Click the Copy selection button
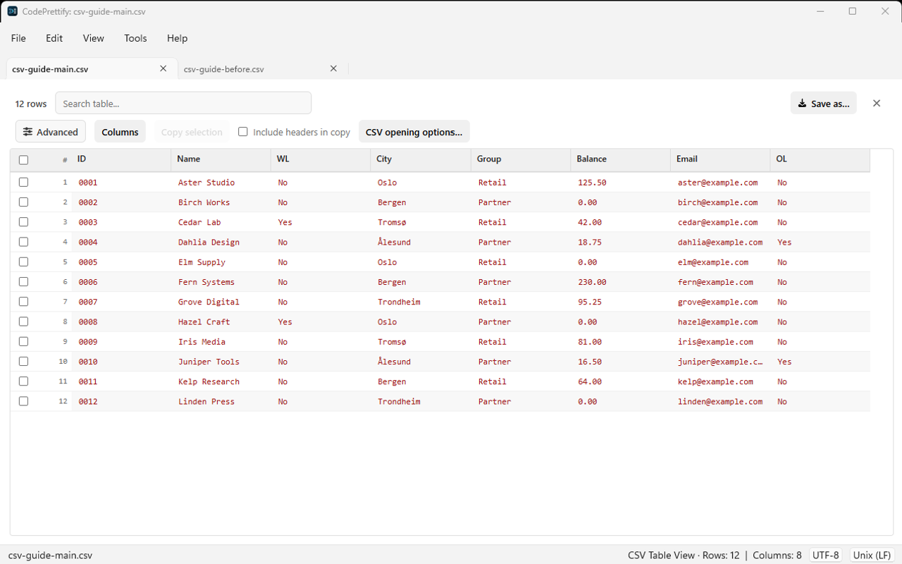Viewport: 902px width, 564px height. [192, 132]
